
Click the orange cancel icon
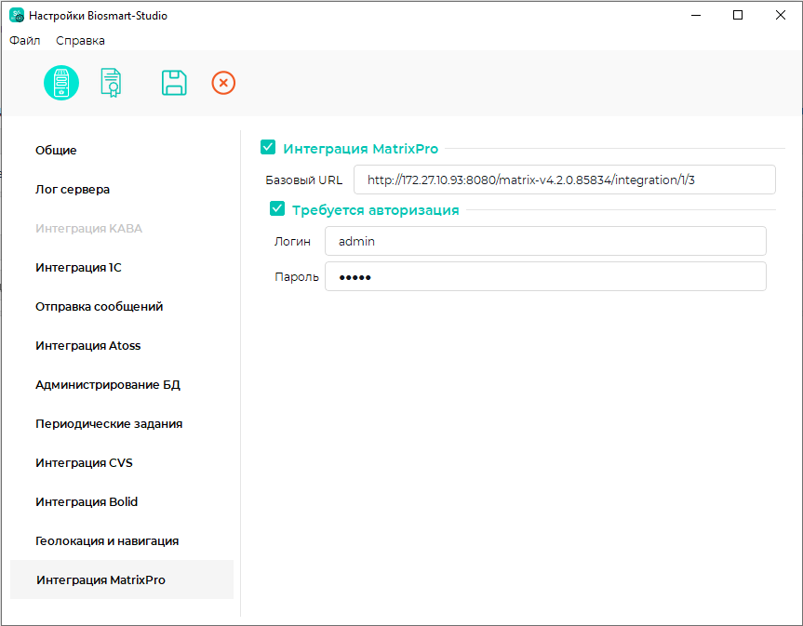point(223,83)
